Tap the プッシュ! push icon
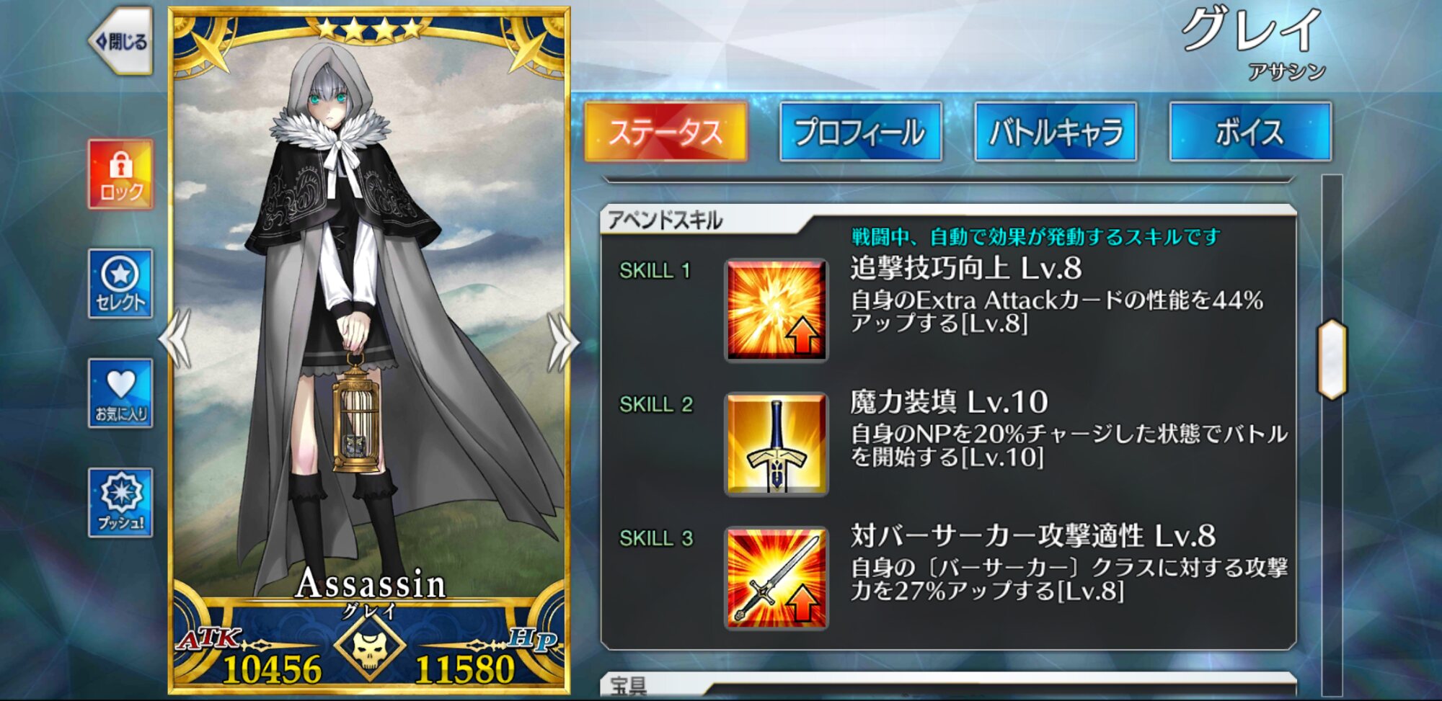The image size is (1442, 701). pyautogui.click(x=120, y=503)
